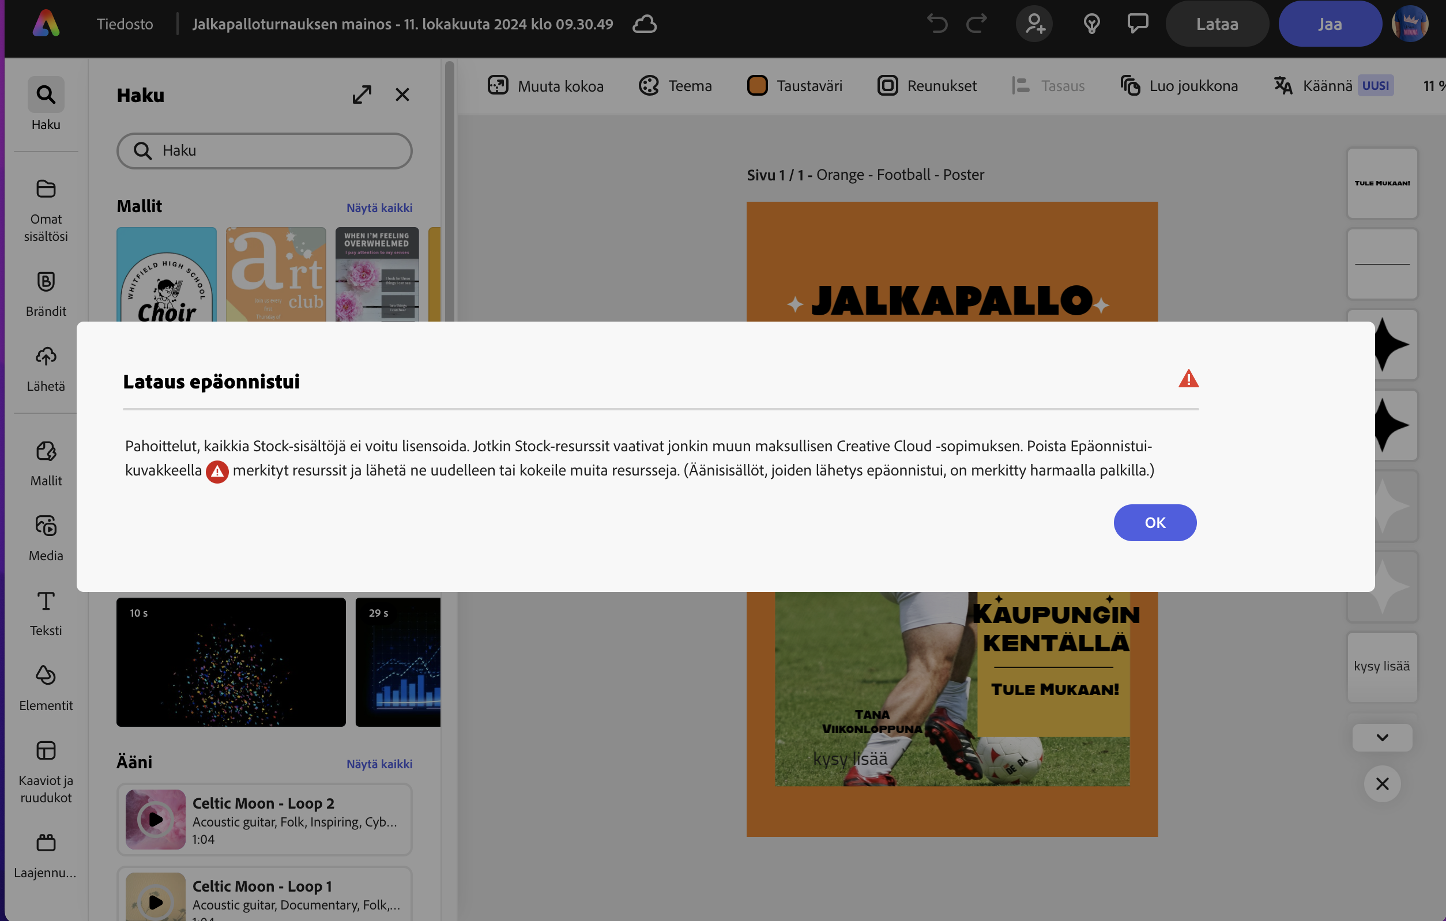Open Muuta kokoa resize option

click(x=545, y=86)
